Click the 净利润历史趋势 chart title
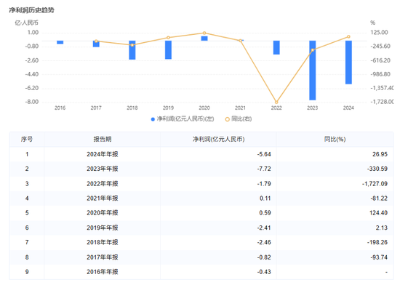400x285 pixels. coord(31,10)
